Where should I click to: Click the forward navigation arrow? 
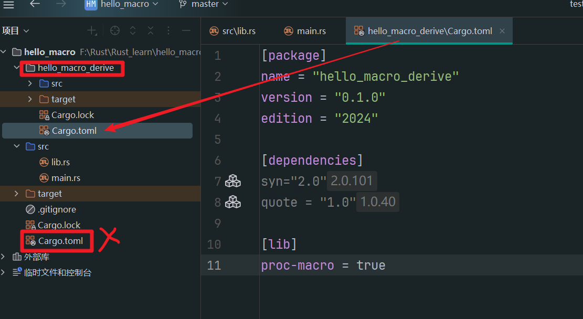tap(61, 4)
